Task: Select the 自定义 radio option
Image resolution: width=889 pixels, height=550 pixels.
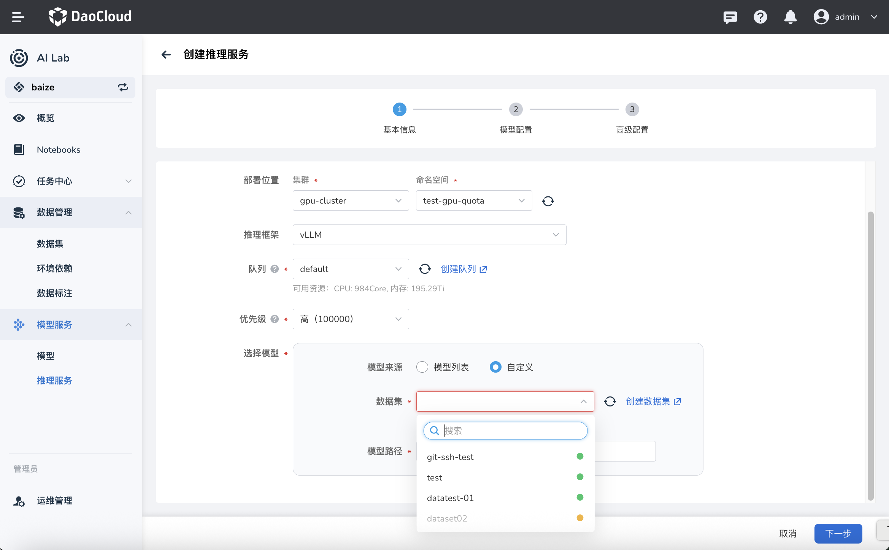Action: click(x=495, y=367)
